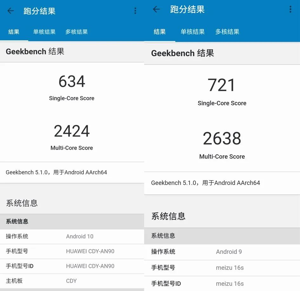This screenshot has height=291, width=300.
Task: Select the 结果 tab on the right screen
Action: [160, 31]
